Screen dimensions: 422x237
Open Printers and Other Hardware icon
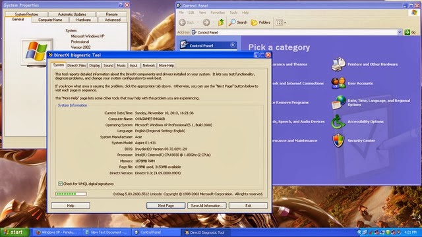[x=338, y=65]
